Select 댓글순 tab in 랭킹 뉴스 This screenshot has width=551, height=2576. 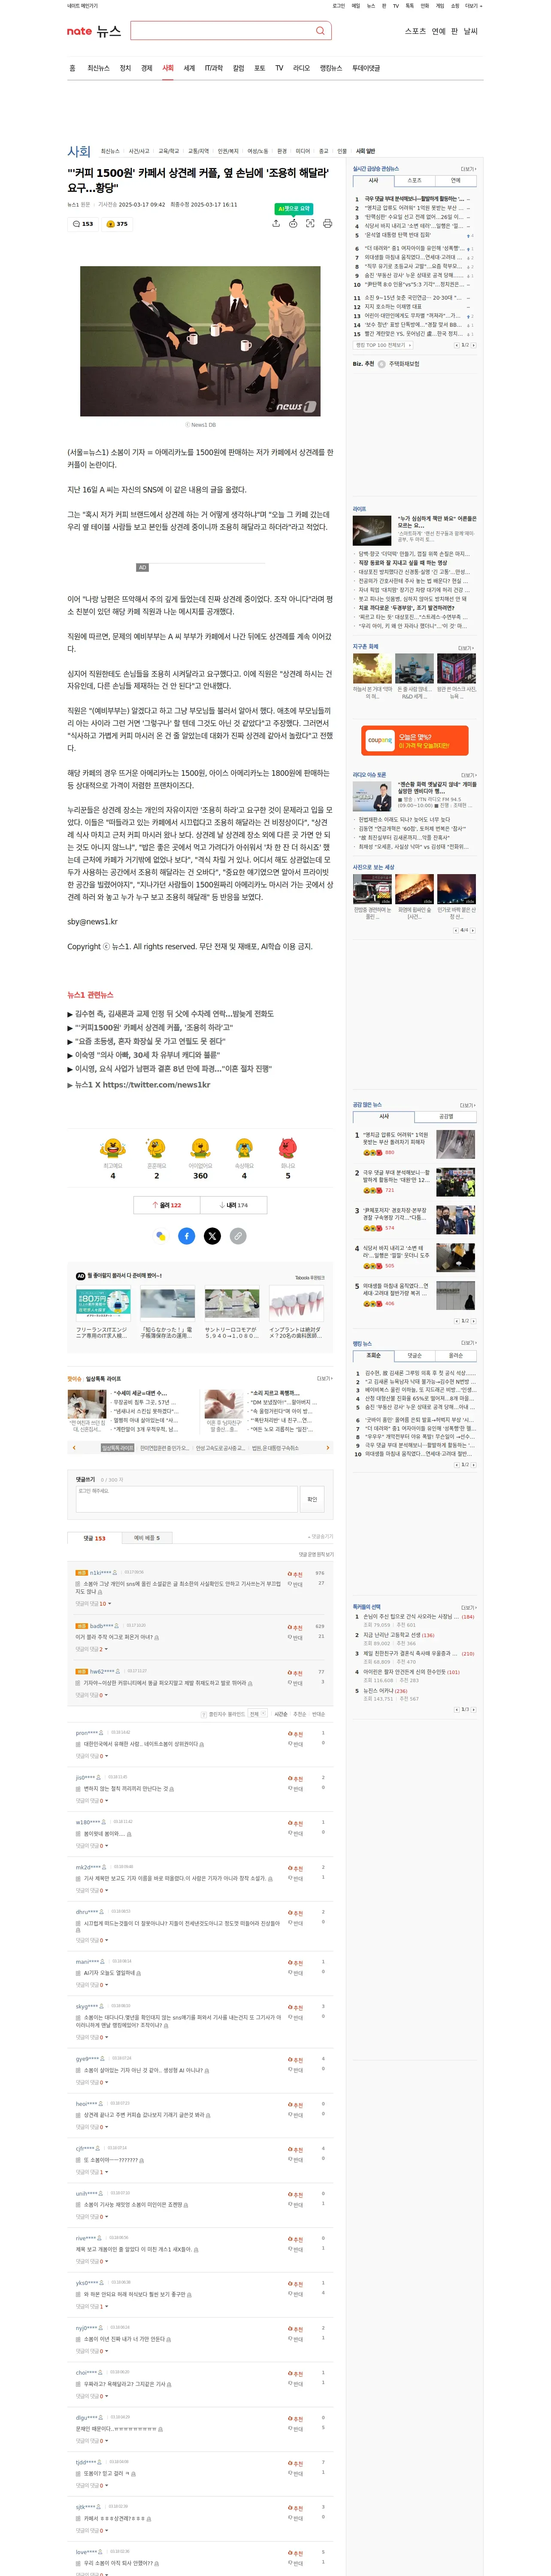(414, 1355)
